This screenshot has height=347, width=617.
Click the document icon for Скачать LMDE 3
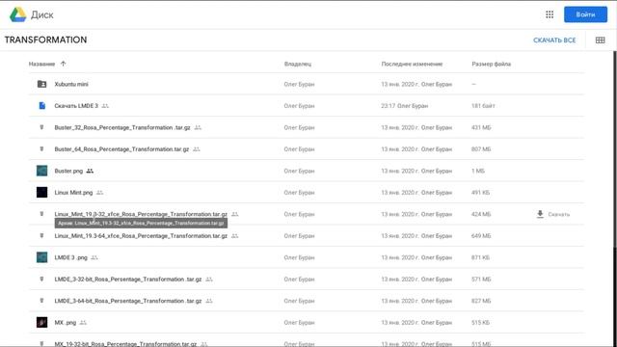(x=42, y=106)
